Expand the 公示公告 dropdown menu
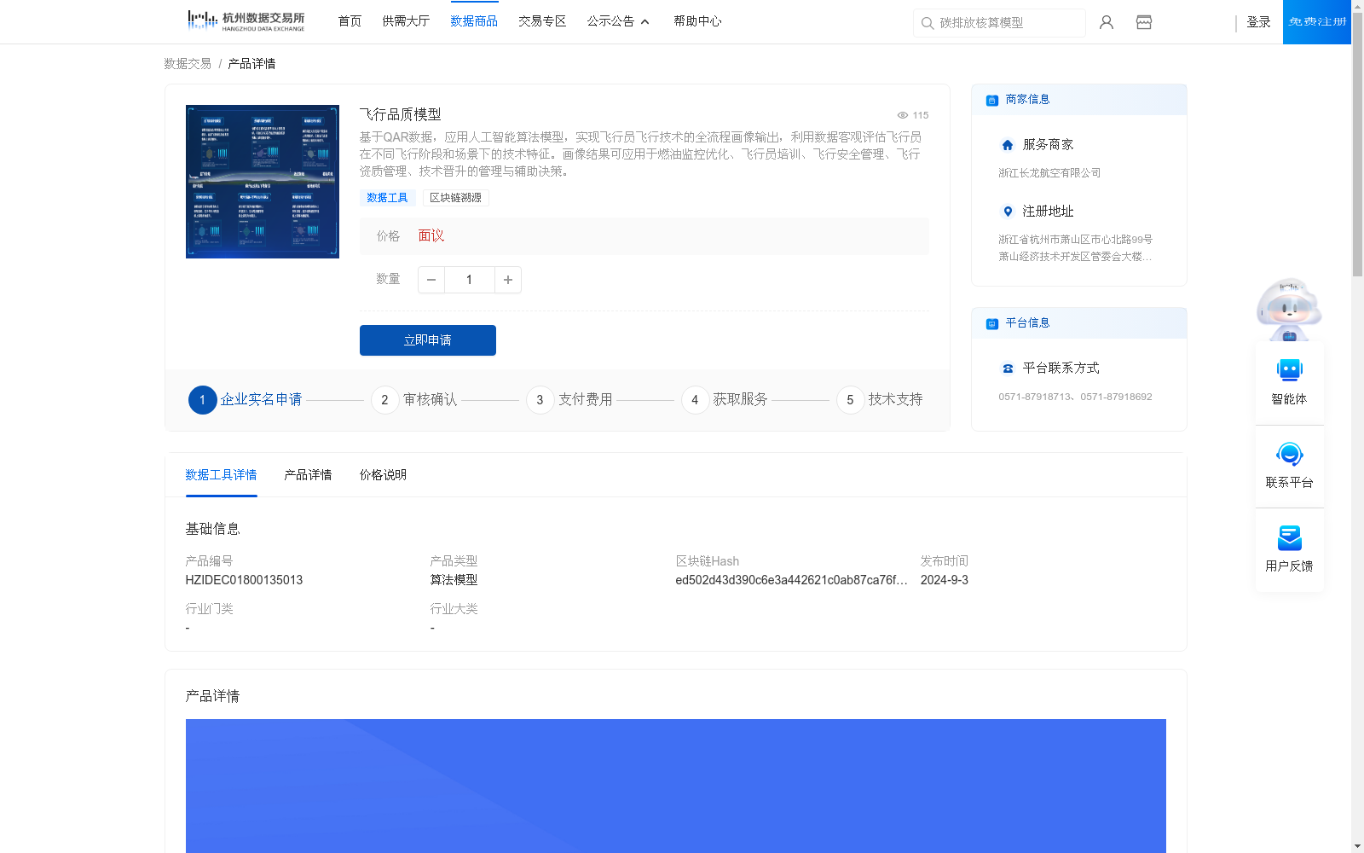 [x=618, y=21]
